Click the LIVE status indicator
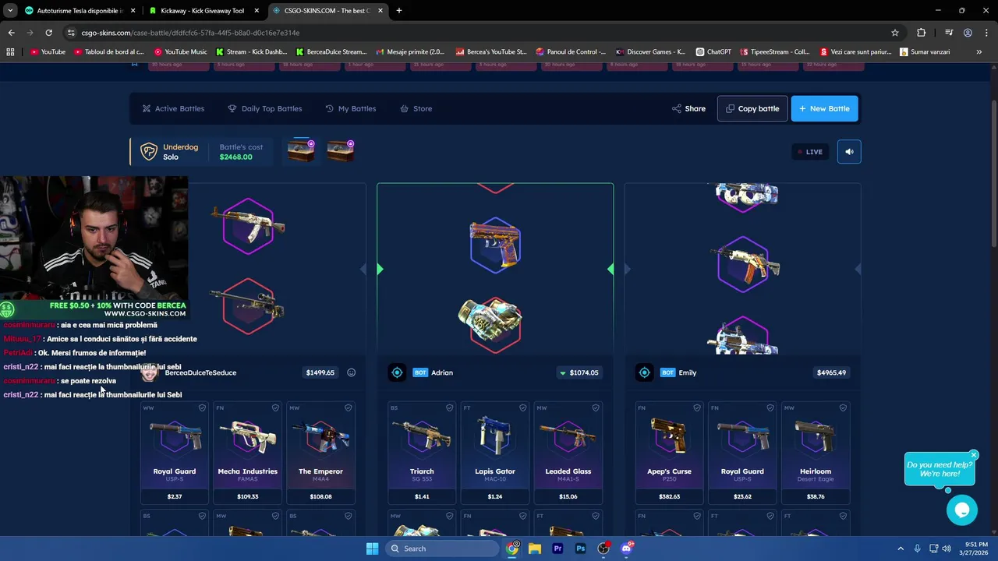This screenshot has height=561, width=998. pos(809,152)
